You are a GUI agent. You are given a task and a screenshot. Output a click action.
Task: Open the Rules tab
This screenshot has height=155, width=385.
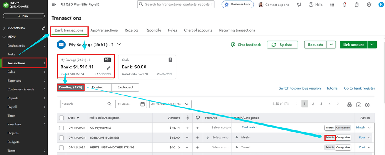click(x=172, y=30)
